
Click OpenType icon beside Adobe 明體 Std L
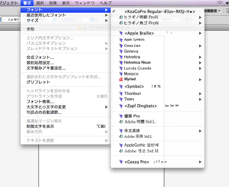(121, 122)
